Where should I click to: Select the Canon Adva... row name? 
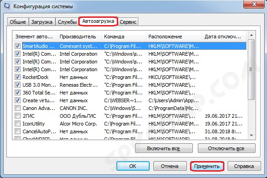coord(39,108)
